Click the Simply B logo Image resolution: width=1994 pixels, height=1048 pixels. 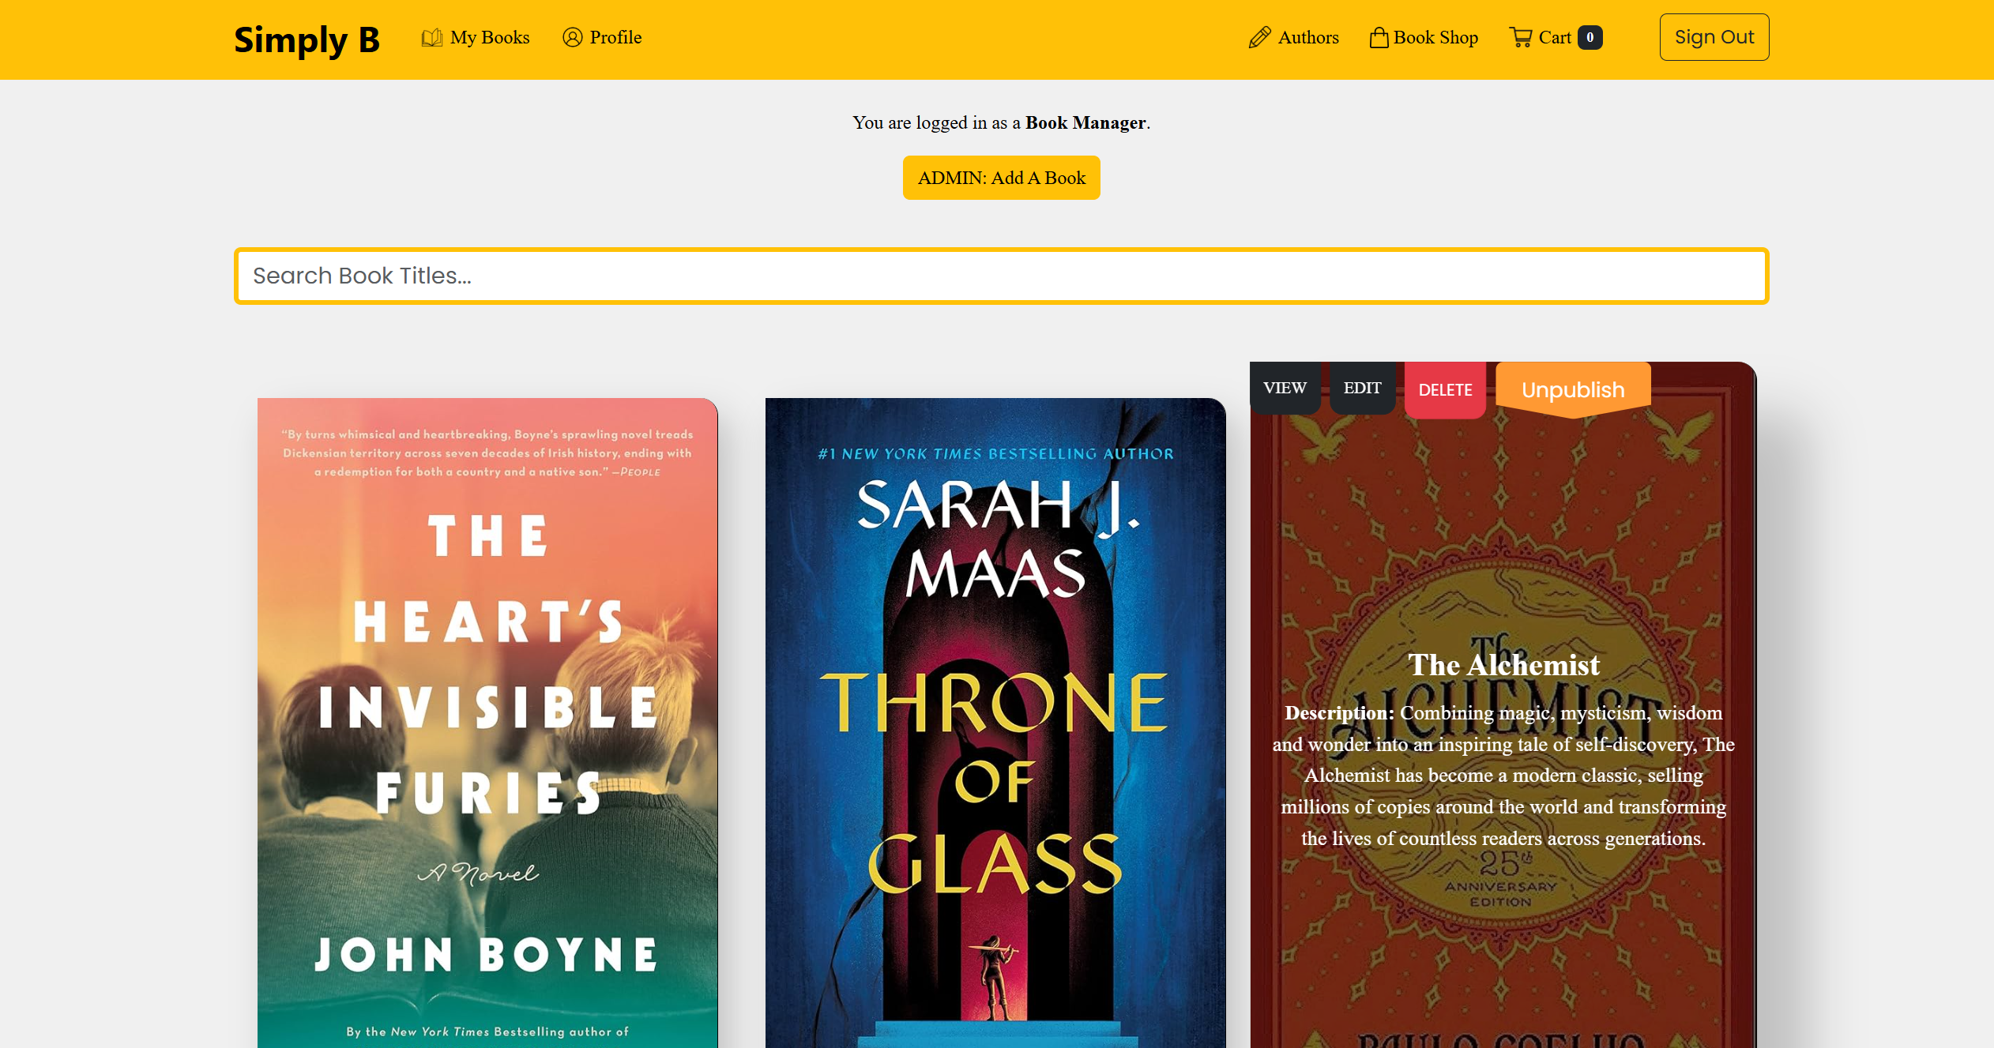(307, 39)
